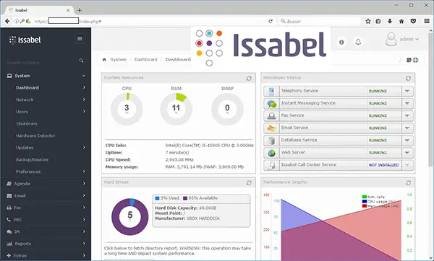Open Telephony Service dropdown arrow
Viewport: 434px width, 261px height.
tap(407, 91)
